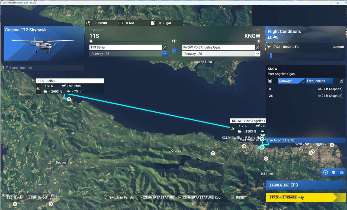347x210 pixels.
Task: Click the fuel canister icon beside 0.00 gal
Action: tap(153, 23)
